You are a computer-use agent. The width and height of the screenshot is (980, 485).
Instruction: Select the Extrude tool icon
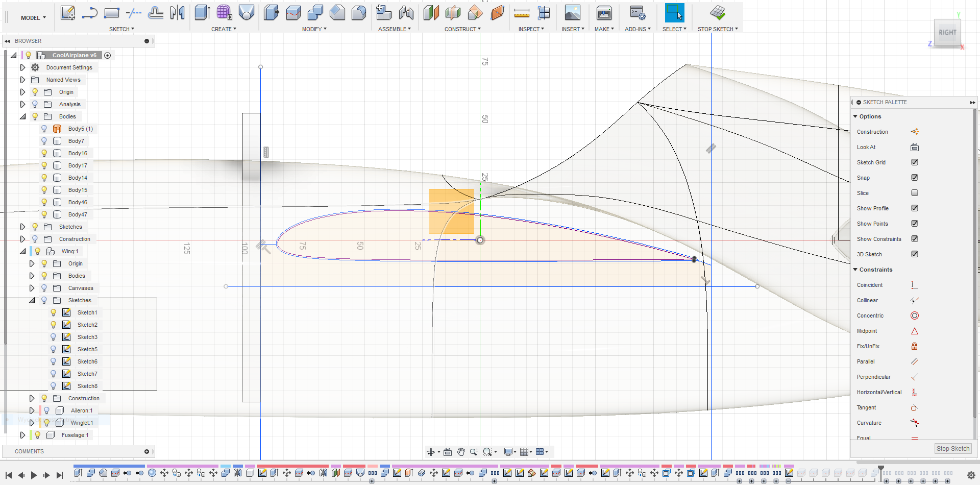[203, 13]
